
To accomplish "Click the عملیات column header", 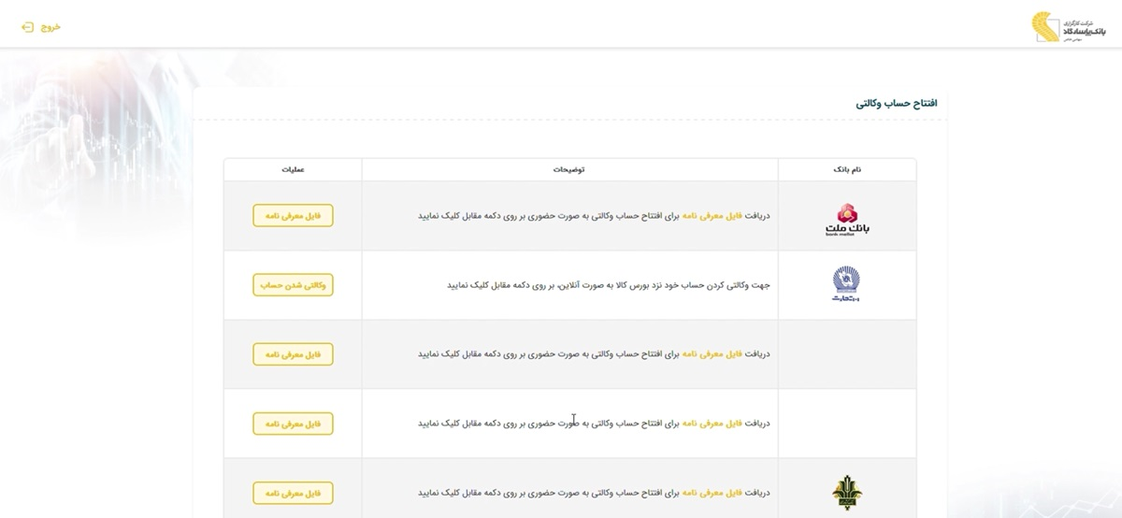I will coord(293,170).
